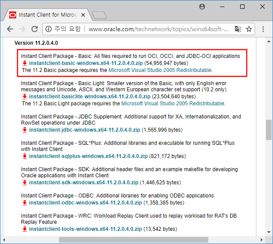Download instantclient-tools-windows.x64-11.2.0.4.0.zip
This screenshot has width=273, height=244.
tap(85, 229)
